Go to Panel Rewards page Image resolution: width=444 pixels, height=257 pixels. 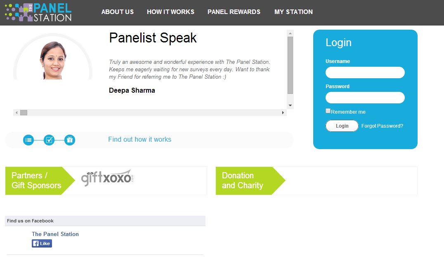tap(234, 12)
